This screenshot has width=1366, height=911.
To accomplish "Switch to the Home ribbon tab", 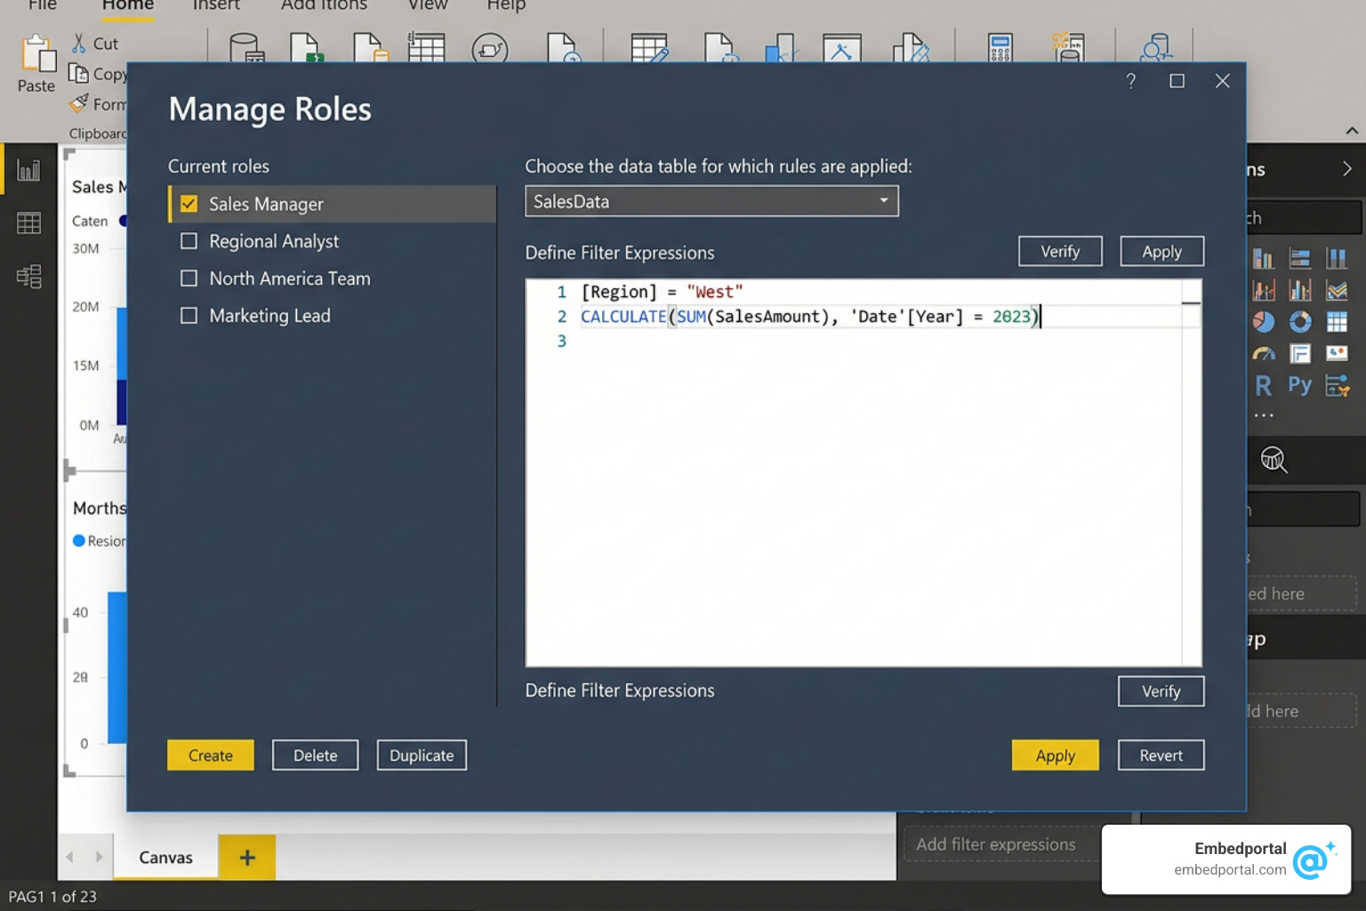I will pos(128,5).
